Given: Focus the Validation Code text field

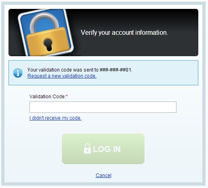Looking at the screenshot, I should click(103, 107).
